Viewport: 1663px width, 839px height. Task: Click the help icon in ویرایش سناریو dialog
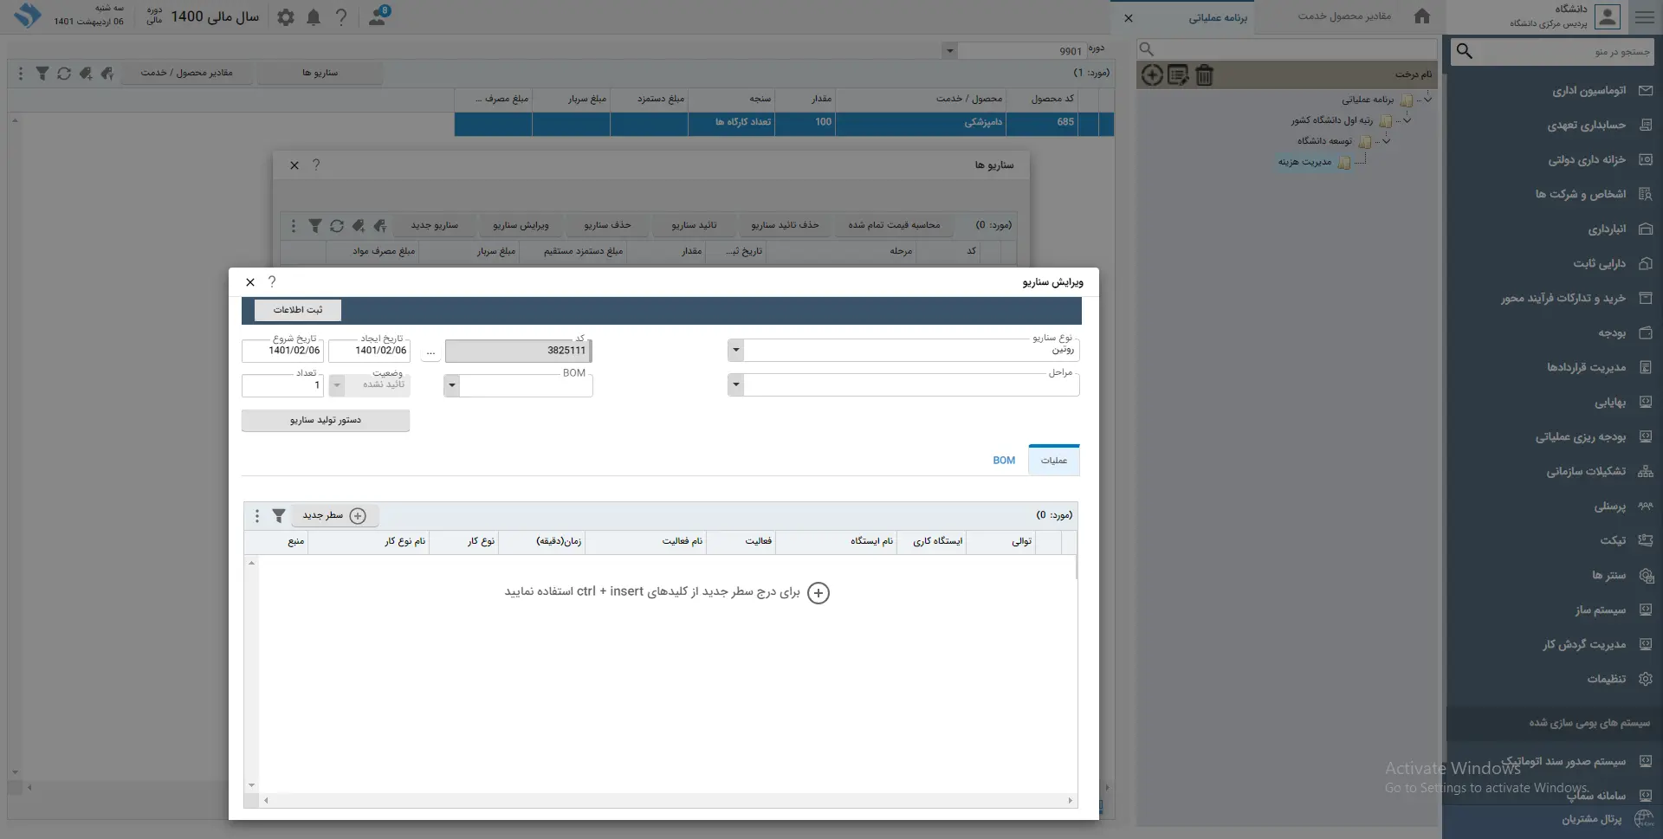pyautogui.click(x=272, y=282)
